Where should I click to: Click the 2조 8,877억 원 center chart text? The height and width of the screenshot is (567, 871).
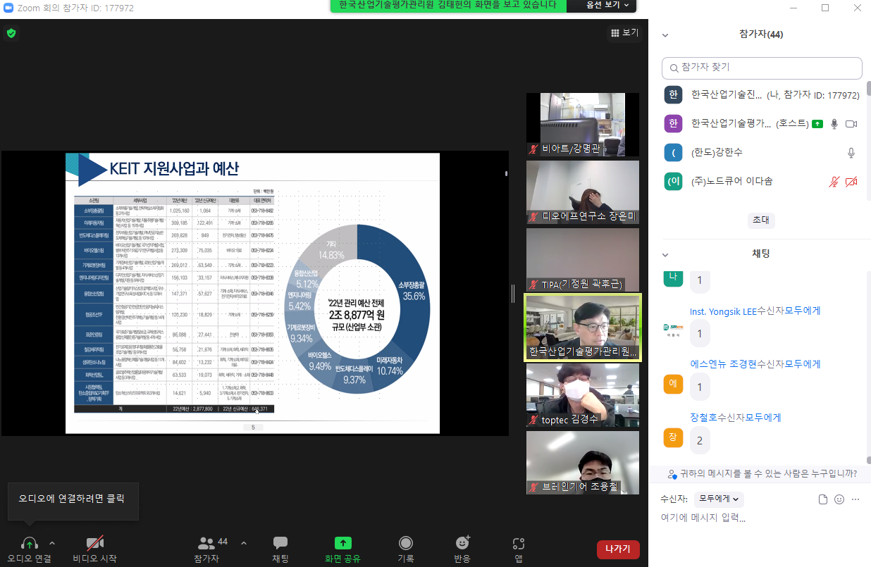pos(357,316)
